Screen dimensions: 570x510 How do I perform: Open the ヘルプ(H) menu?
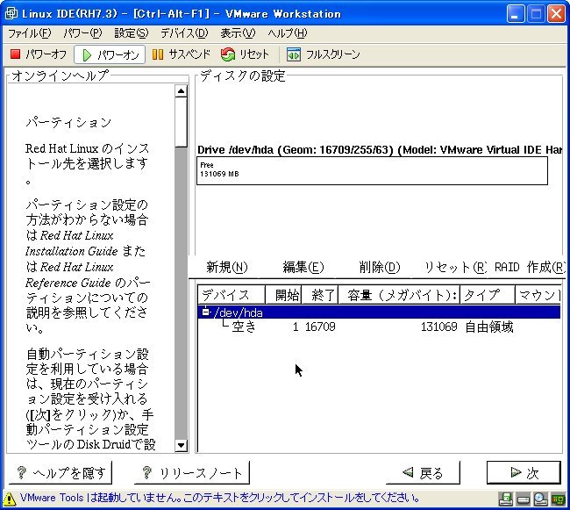287,33
